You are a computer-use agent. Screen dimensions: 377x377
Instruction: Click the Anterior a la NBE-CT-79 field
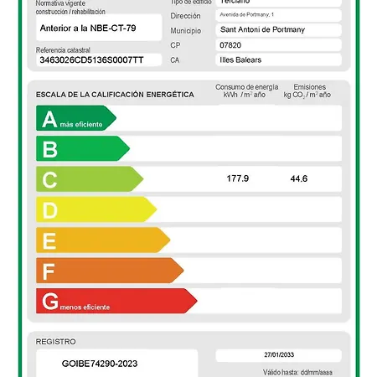(x=99, y=28)
